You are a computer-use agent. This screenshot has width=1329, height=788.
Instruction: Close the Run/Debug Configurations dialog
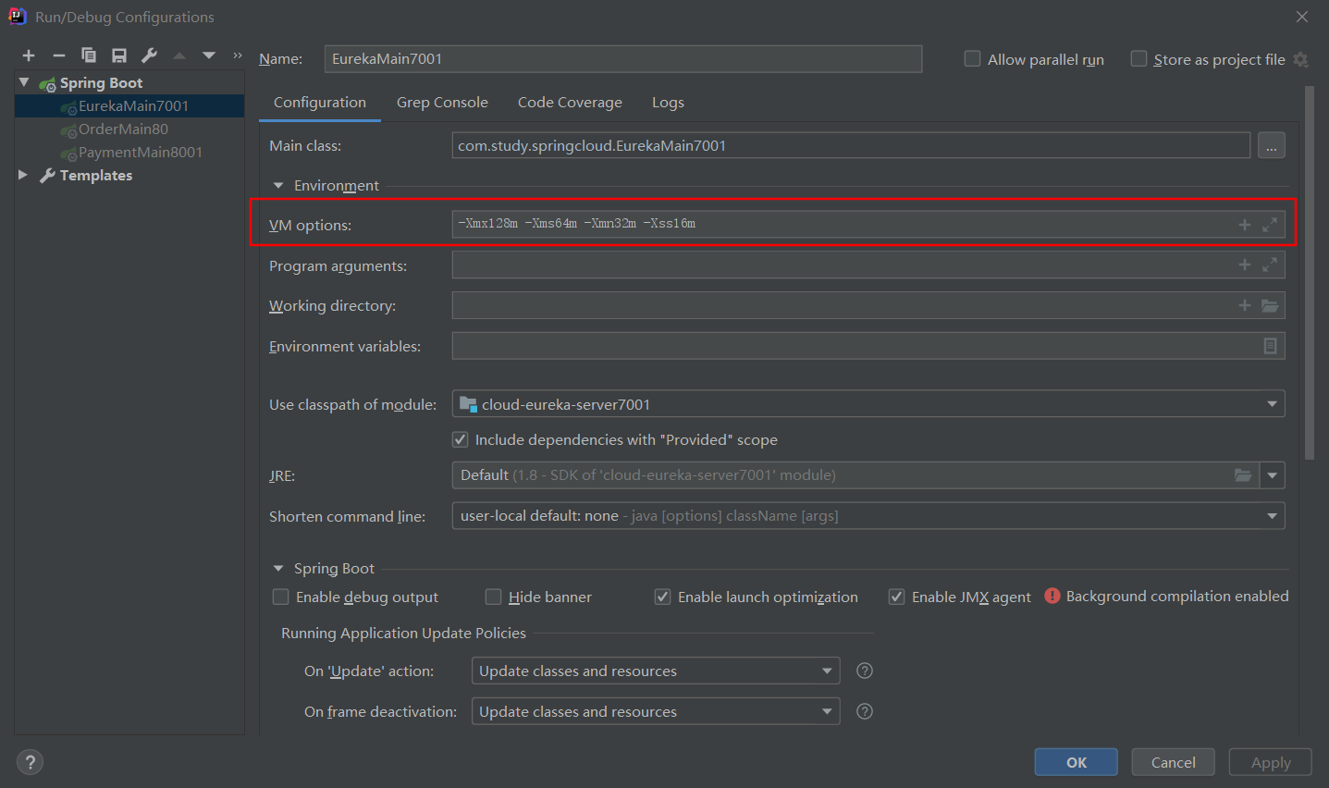pyautogui.click(x=1302, y=17)
